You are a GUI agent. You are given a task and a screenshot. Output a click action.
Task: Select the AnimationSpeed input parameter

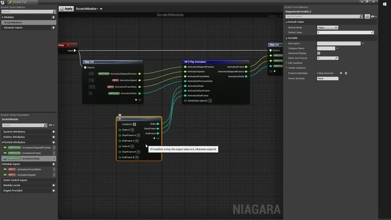(29, 175)
